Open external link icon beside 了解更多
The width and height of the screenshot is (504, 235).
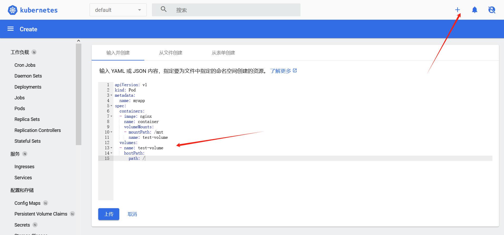point(295,70)
